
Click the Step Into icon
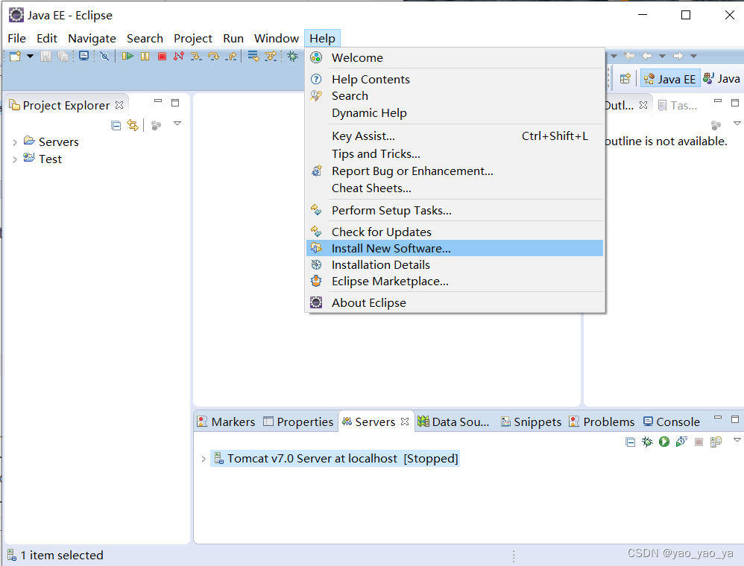[196, 56]
